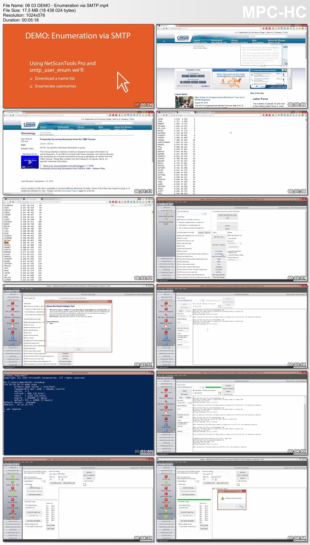Click Get Information About the Target in 00:02:27 frame
The height and width of the screenshot is (545, 310).
click(227, 215)
